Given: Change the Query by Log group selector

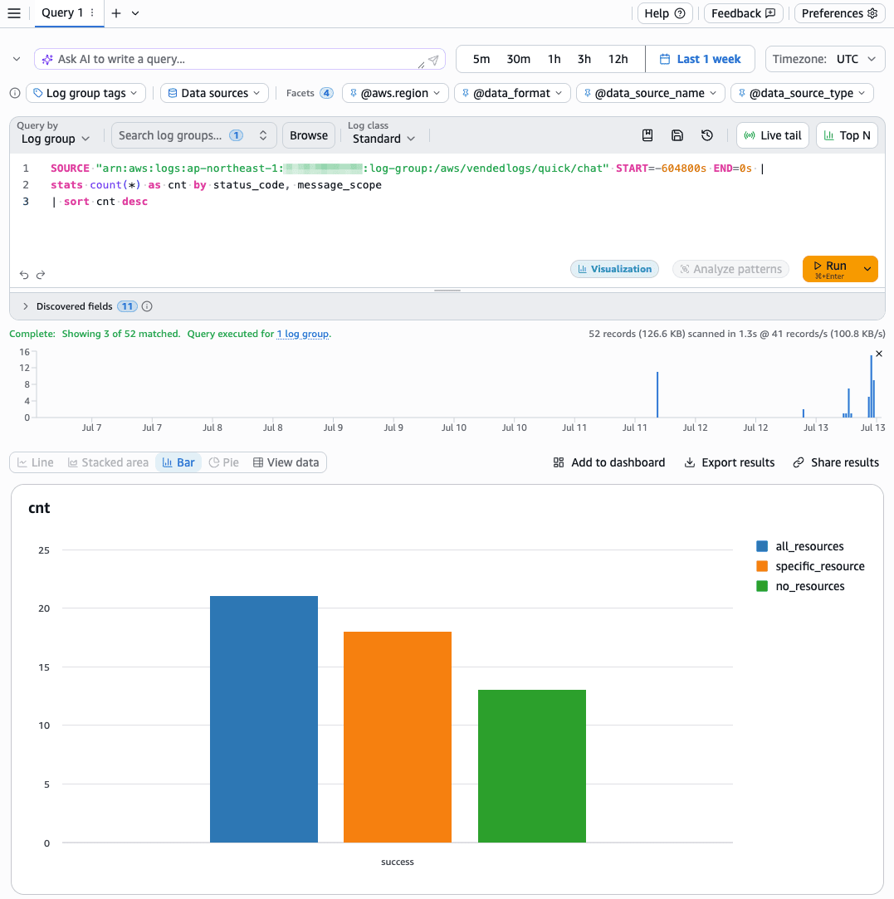Looking at the screenshot, I should pyautogui.click(x=55, y=139).
